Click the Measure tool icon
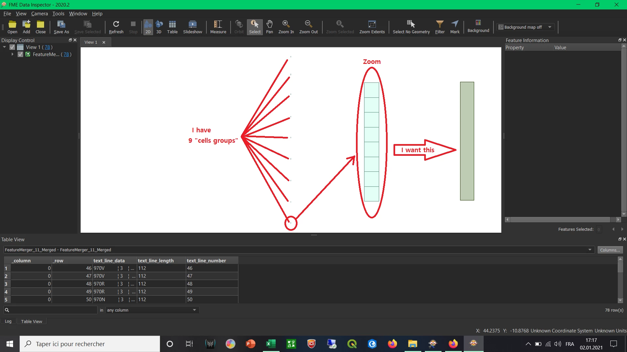The width and height of the screenshot is (627, 352). click(218, 27)
